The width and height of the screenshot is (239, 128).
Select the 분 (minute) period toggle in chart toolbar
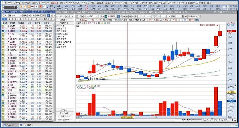(130, 16)
